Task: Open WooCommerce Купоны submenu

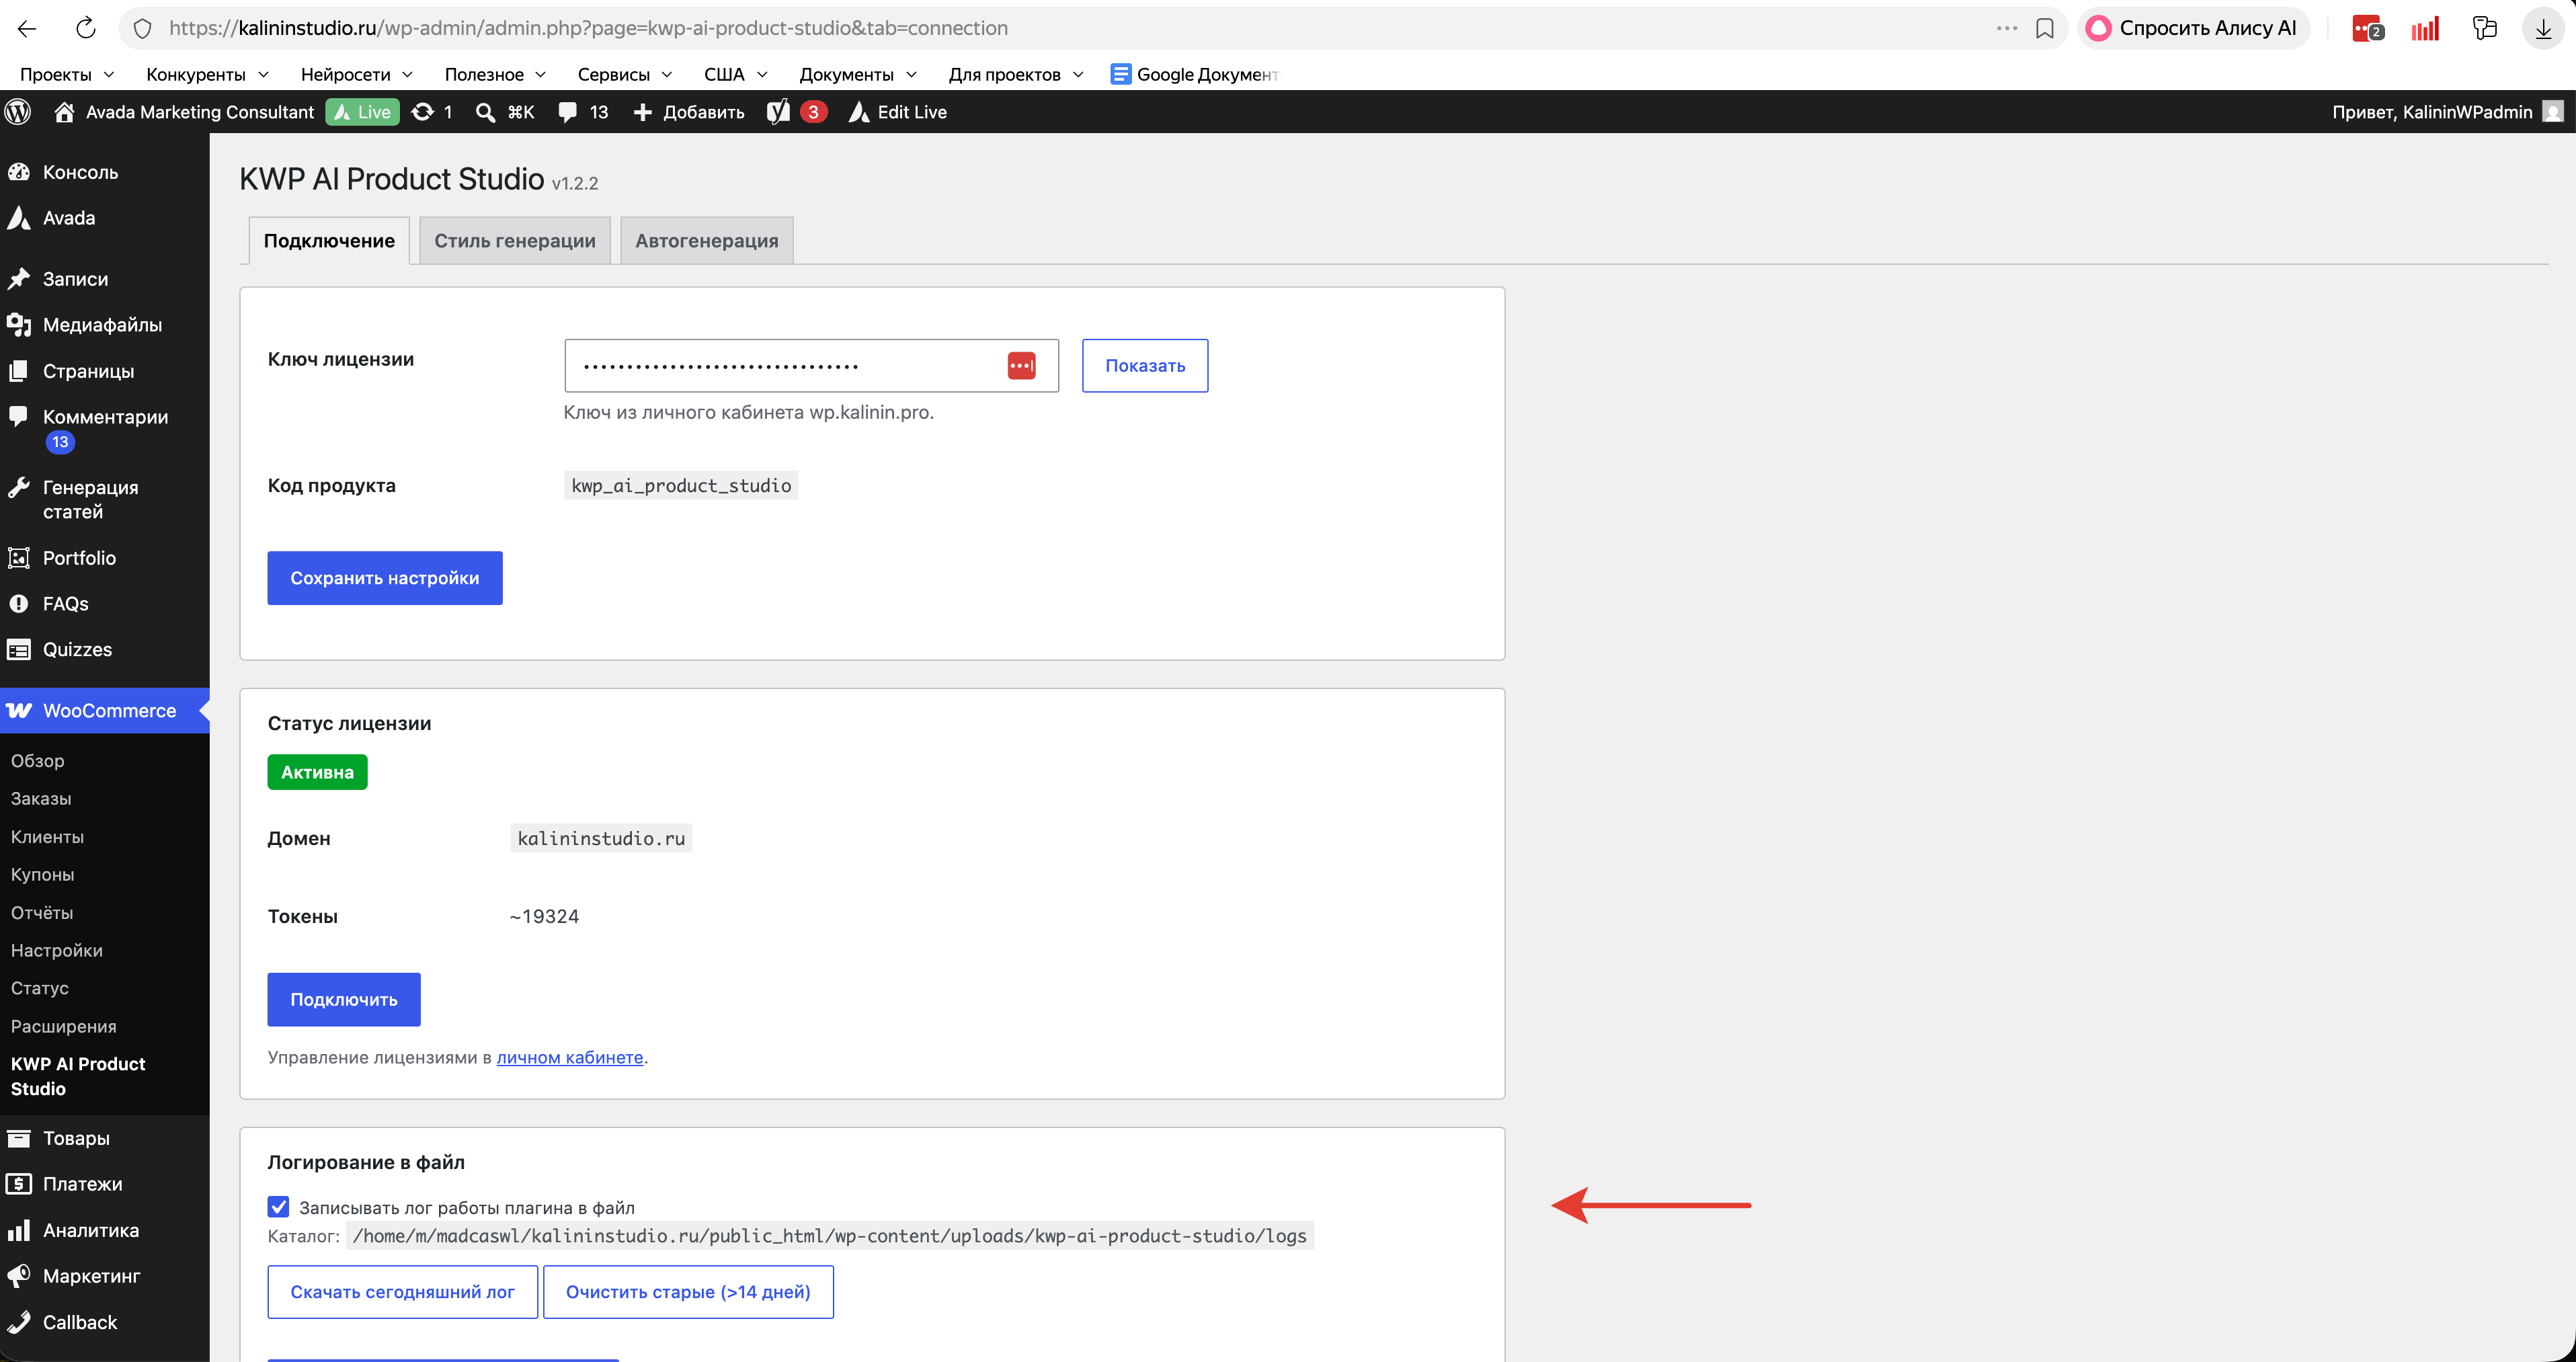Action: point(43,874)
